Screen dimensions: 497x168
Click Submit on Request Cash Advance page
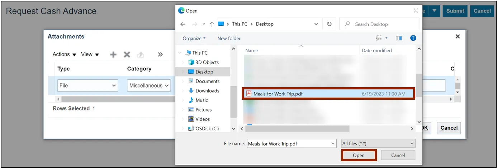455,11
